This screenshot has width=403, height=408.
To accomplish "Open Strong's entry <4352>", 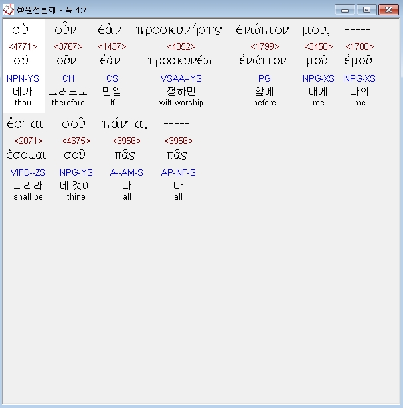I will 181,46.
